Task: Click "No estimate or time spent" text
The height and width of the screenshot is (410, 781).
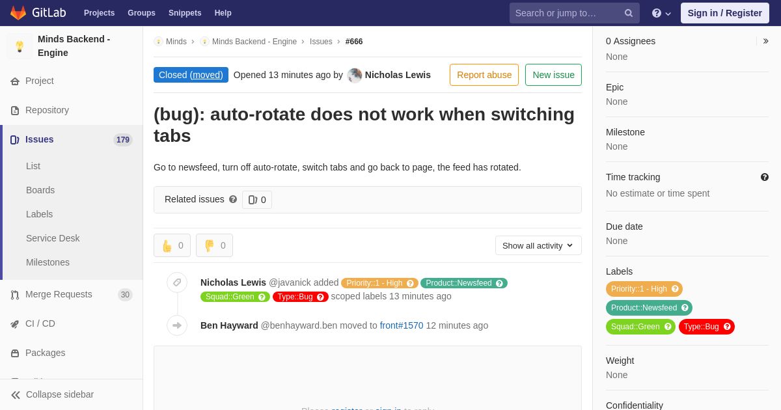Action: click(657, 193)
